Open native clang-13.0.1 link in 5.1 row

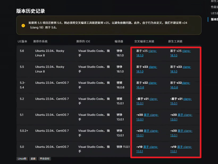click(x=181, y=117)
